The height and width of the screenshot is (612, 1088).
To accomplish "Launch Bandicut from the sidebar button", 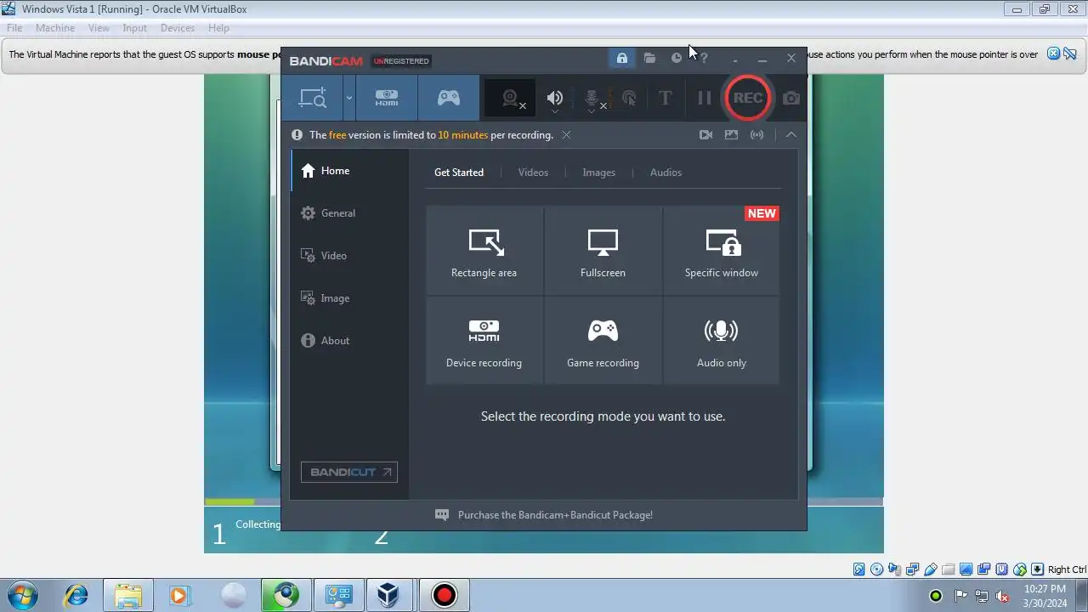I will [349, 473].
